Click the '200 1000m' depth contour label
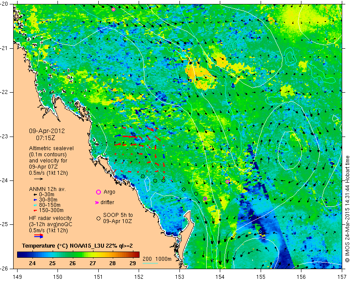Screen dimensions: 351x281 157,259
